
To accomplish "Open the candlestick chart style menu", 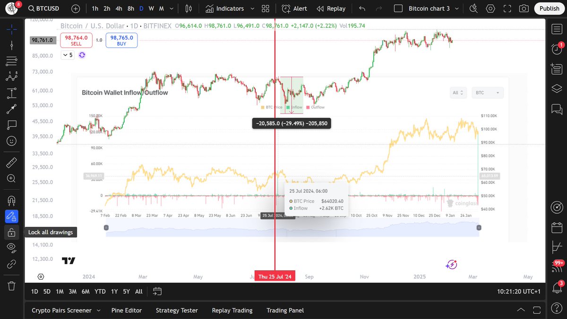I will tap(189, 9).
